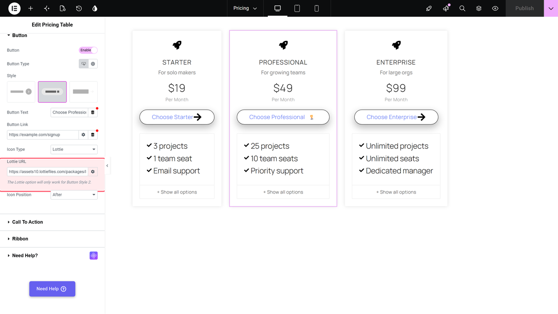
Task: Select the PROFESSIONAL plan title
Action: click(283, 62)
